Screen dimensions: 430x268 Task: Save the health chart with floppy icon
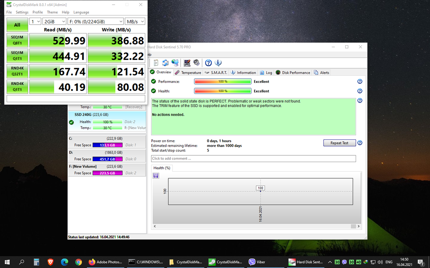click(156, 175)
